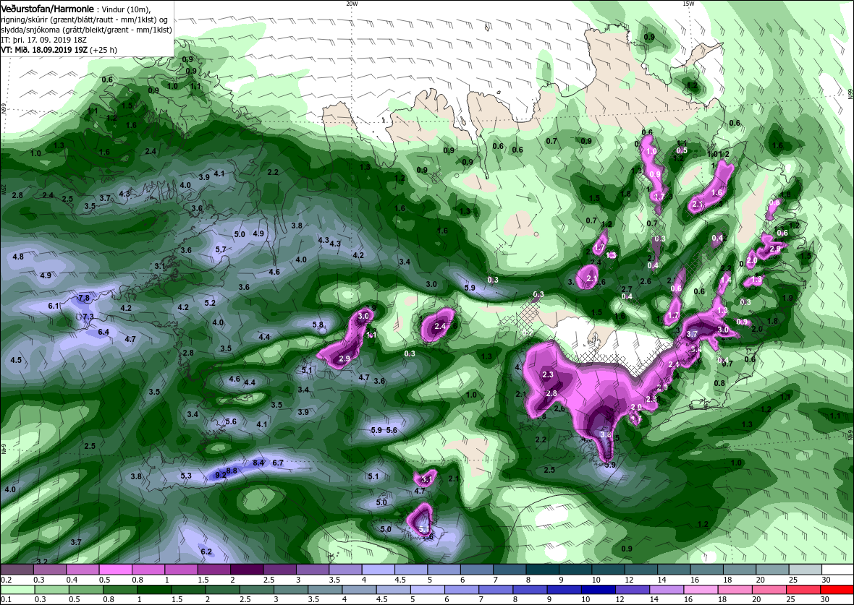Click the '5.2' precipitation value on the map
The height and width of the screenshot is (605, 854).
[210, 302]
